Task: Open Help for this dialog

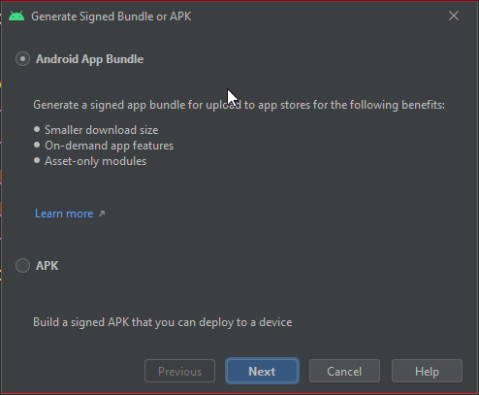Action: [427, 371]
